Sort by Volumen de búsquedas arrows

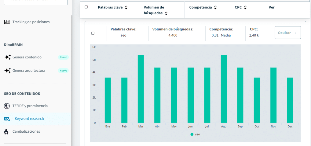point(166,13)
